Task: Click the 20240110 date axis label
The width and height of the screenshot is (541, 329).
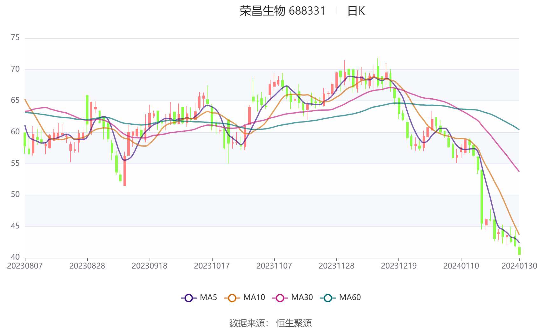Action: coord(461,266)
